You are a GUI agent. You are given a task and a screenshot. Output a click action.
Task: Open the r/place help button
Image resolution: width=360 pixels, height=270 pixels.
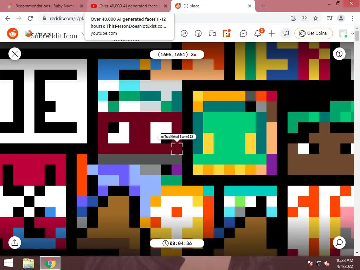tap(339, 54)
